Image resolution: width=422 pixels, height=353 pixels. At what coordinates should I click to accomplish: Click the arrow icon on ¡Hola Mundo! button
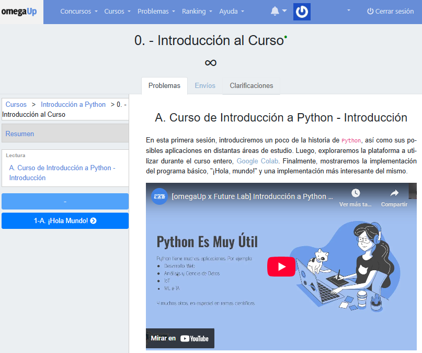(x=94, y=220)
